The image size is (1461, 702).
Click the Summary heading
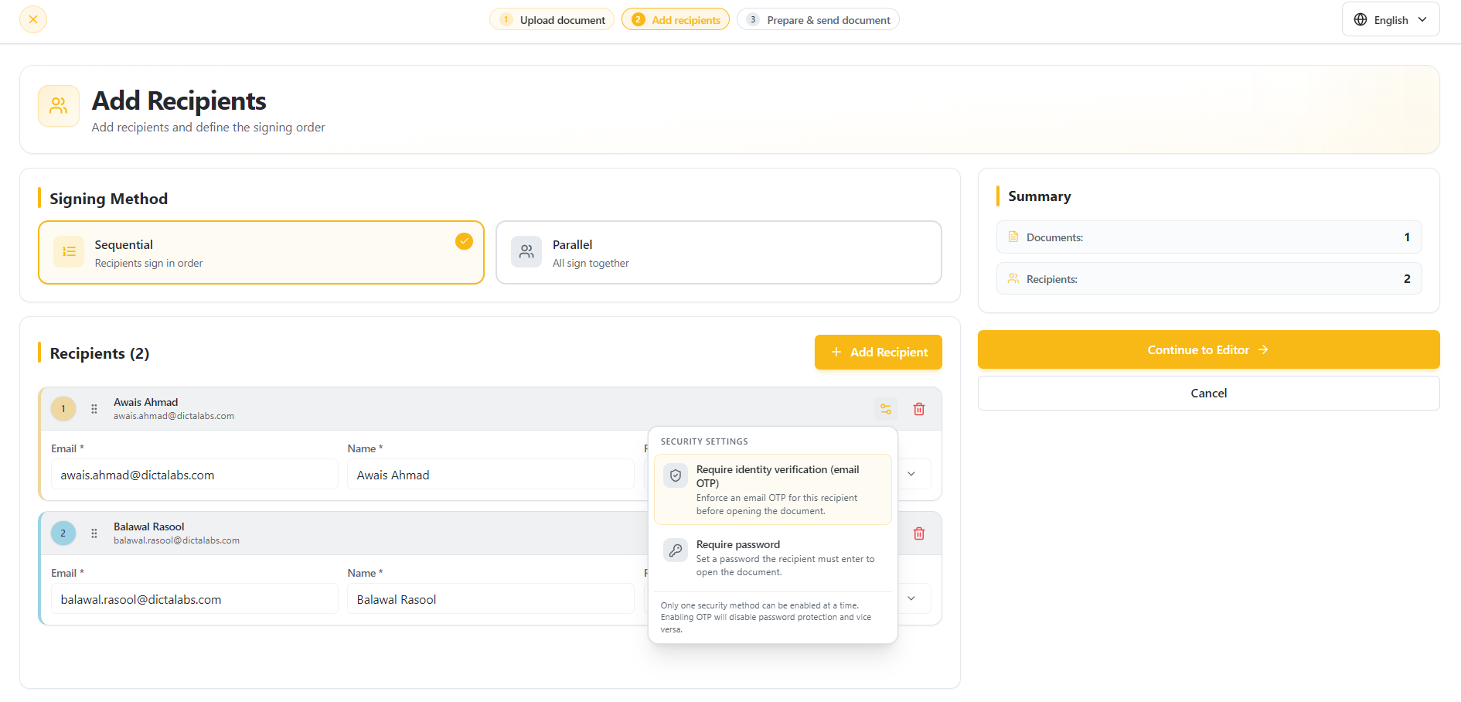[x=1040, y=196]
